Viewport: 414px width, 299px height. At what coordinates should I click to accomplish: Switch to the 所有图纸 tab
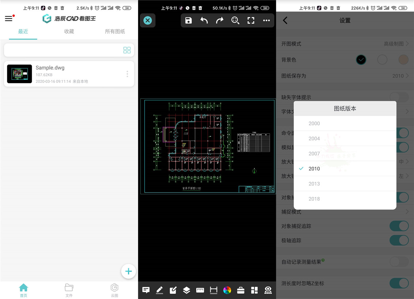pos(115,31)
